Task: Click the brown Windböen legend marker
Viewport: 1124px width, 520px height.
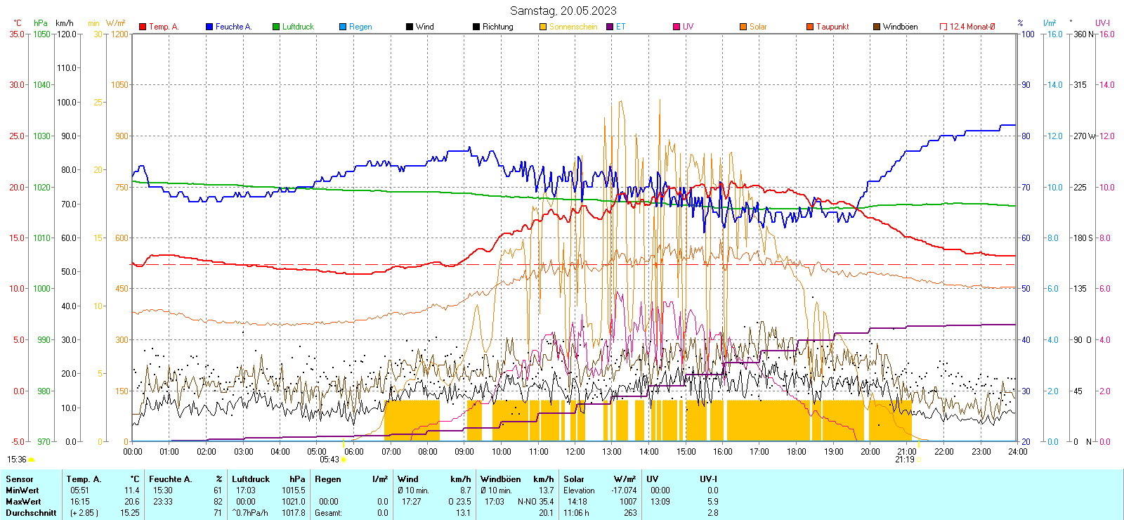Action: [x=877, y=27]
